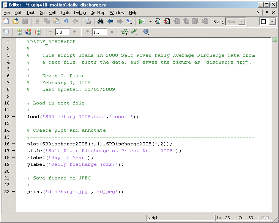The image size is (279, 223).
Task: Copy selection with the copy icon
Action: click(47, 21)
